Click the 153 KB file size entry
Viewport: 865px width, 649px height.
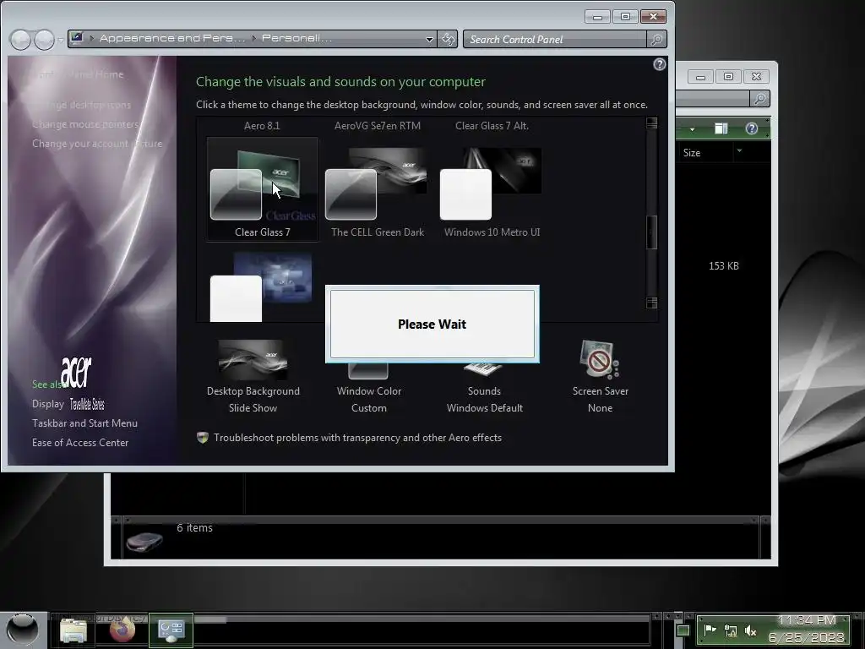pyautogui.click(x=723, y=266)
